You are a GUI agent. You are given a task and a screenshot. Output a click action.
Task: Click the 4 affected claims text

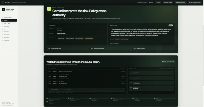coord(61,33)
